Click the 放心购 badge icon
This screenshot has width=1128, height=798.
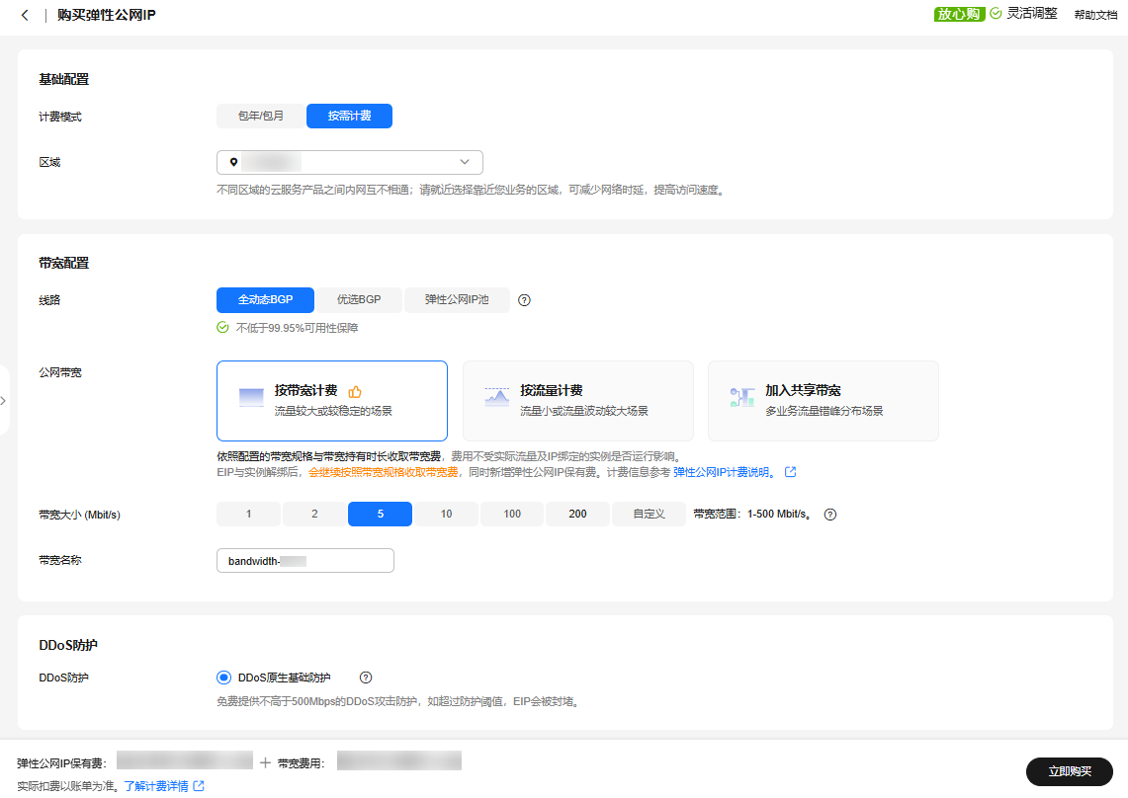click(x=959, y=14)
